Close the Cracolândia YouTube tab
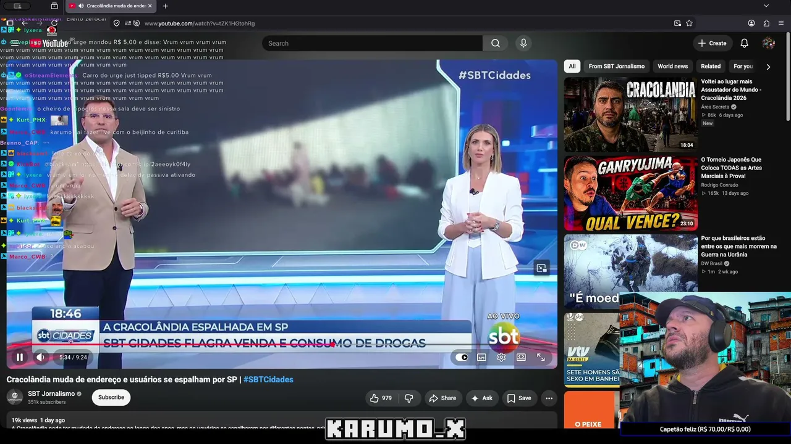This screenshot has height=444, width=791. pyautogui.click(x=150, y=6)
